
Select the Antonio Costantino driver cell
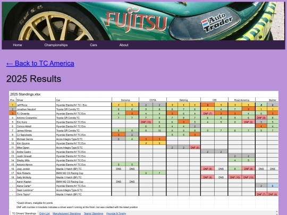click(36, 118)
